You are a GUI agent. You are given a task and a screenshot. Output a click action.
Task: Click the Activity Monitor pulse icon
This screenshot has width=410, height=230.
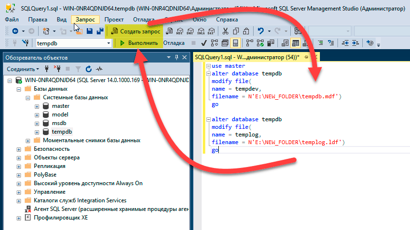99,69
